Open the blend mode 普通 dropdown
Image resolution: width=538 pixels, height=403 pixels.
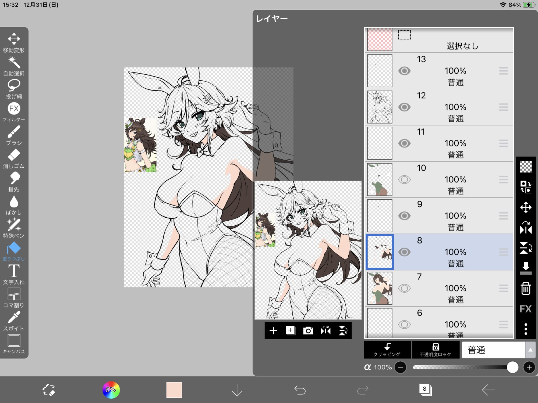(x=493, y=350)
